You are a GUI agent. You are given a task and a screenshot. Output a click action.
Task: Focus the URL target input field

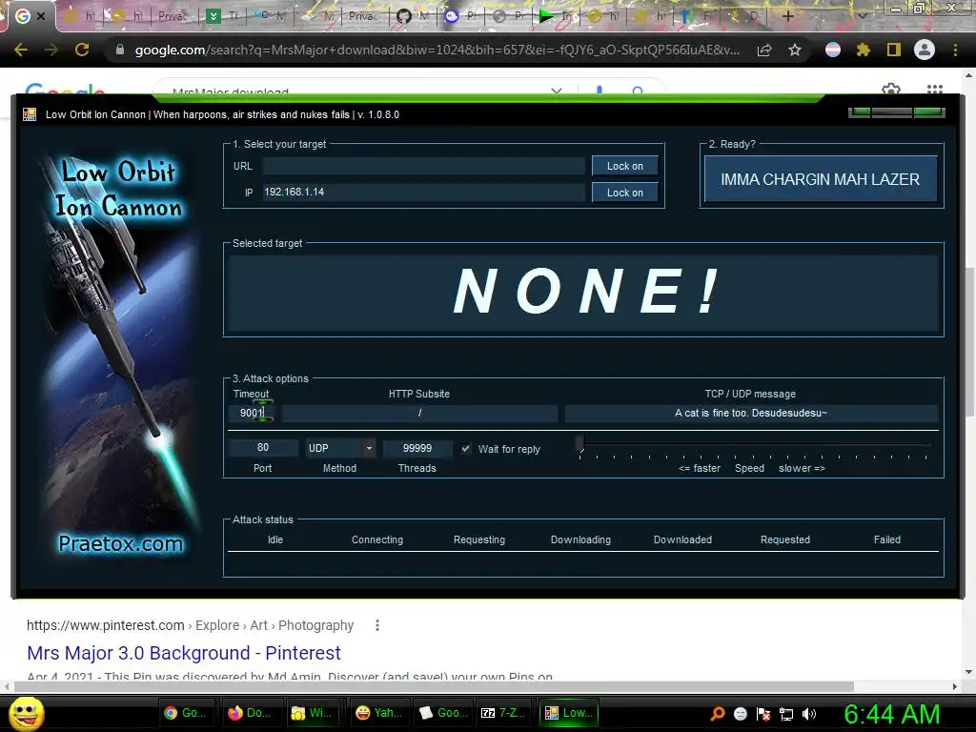(423, 166)
